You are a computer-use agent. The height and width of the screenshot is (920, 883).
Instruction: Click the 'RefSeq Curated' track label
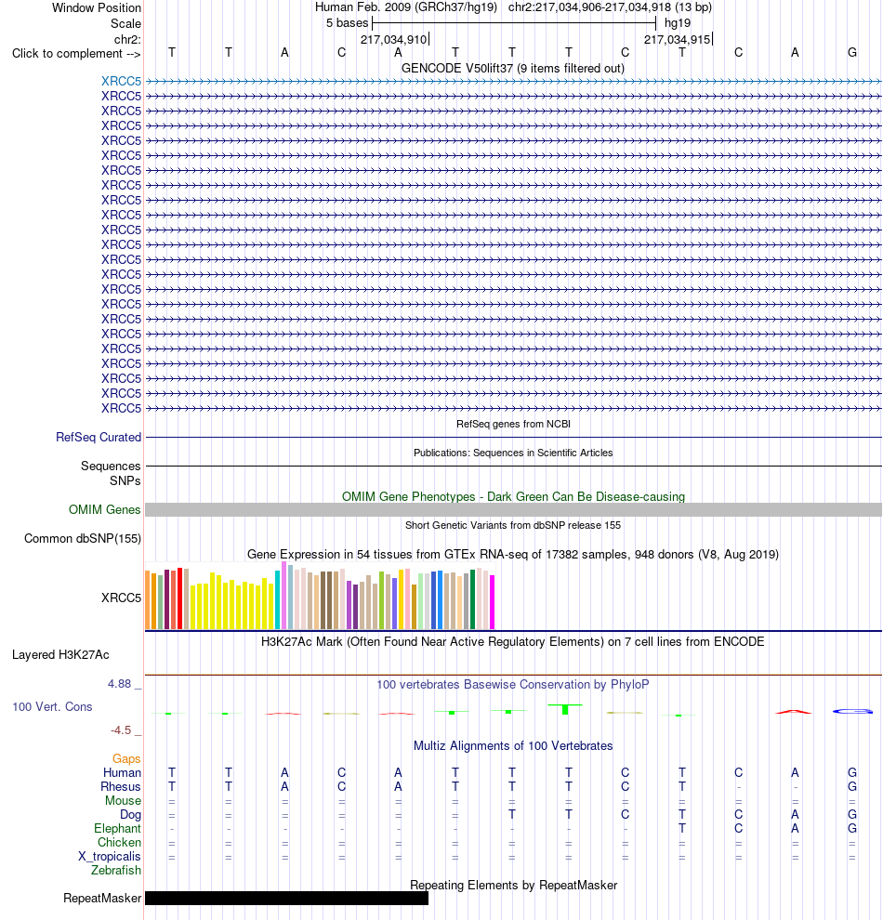tap(99, 437)
